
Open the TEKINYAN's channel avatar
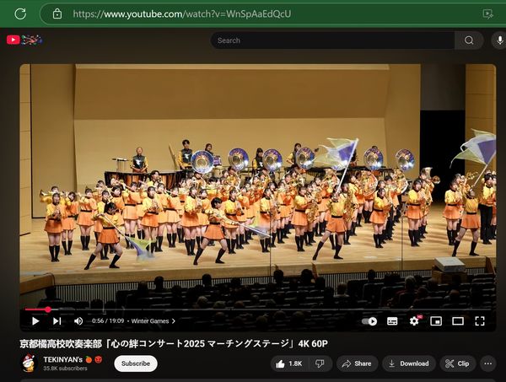pos(29,363)
